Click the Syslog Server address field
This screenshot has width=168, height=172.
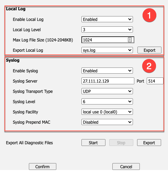pos(108,81)
